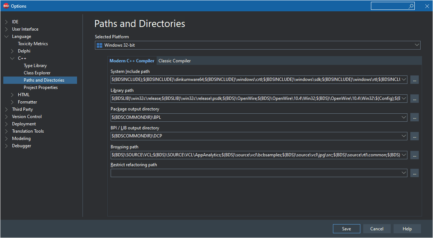This screenshot has width=433, height=238.
Task: Collapse the Language tree node
Action: [6, 36]
